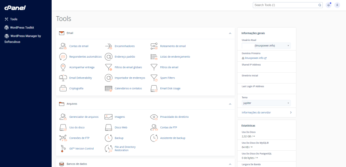Image resolution: width=346 pixels, height=167 pixels.
Task: Collapse the Email section
Action: [230, 33]
